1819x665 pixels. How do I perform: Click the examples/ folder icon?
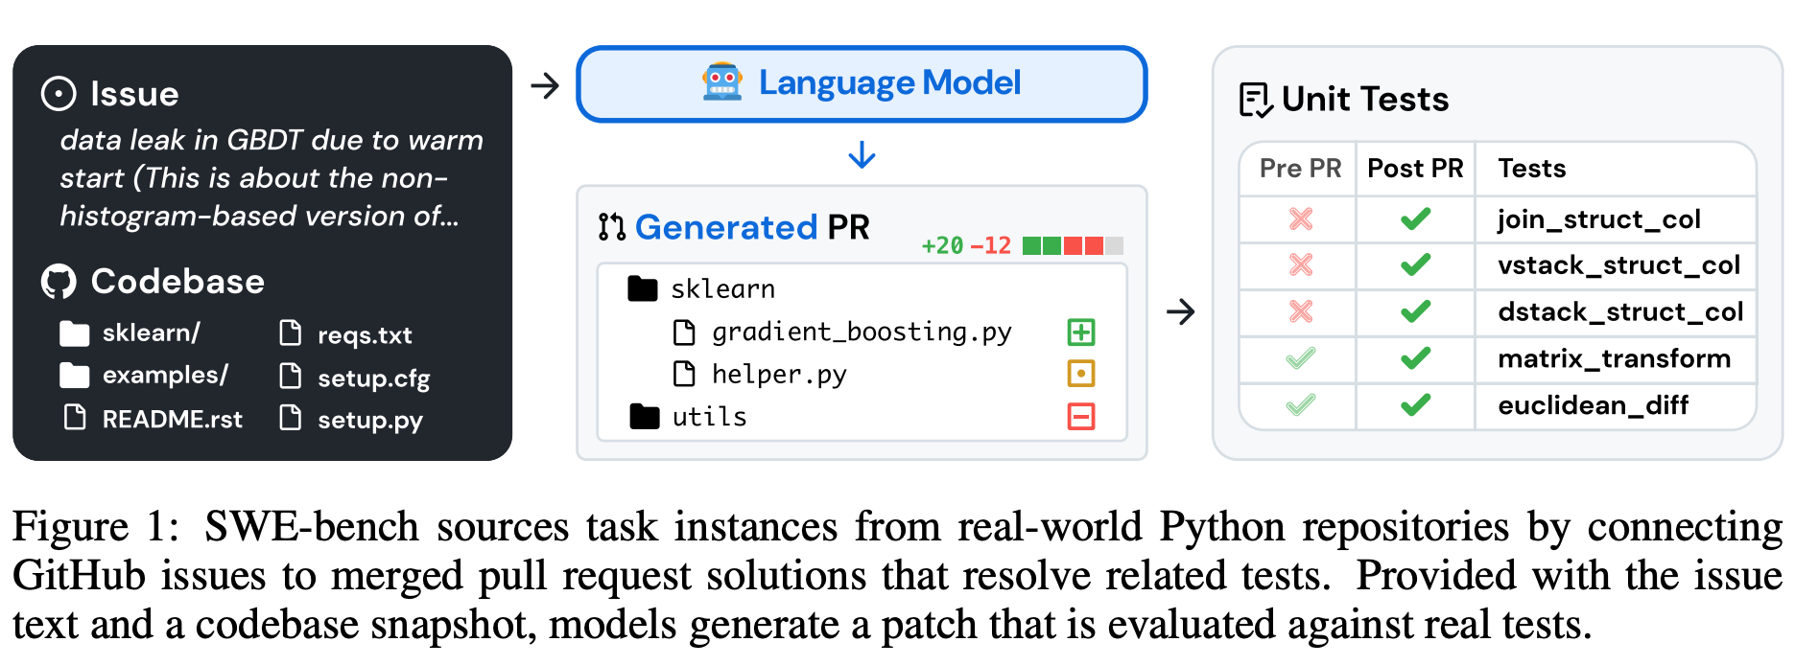point(74,375)
